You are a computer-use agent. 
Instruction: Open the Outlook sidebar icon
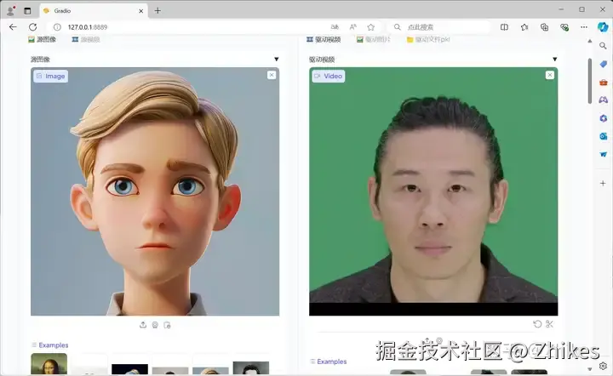[604, 136]
